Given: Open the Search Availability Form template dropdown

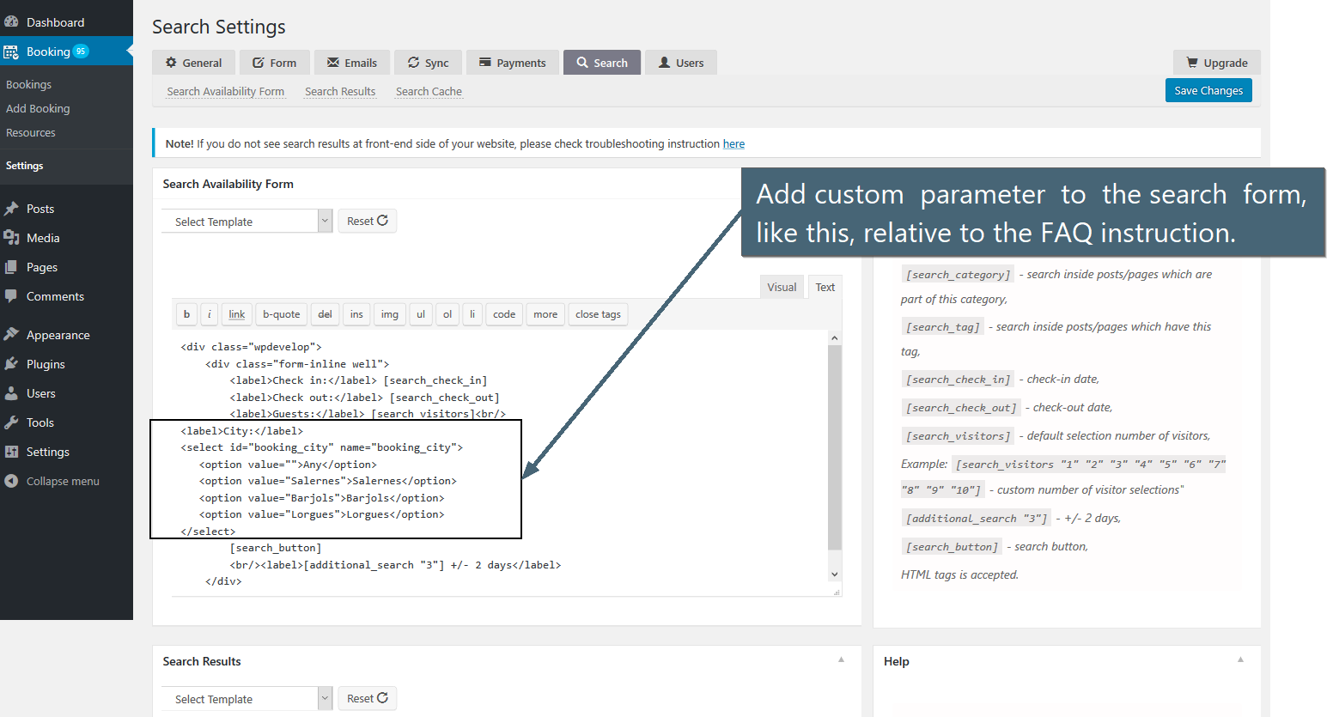Looking at the screenshot, I should [x=247, y=222].
